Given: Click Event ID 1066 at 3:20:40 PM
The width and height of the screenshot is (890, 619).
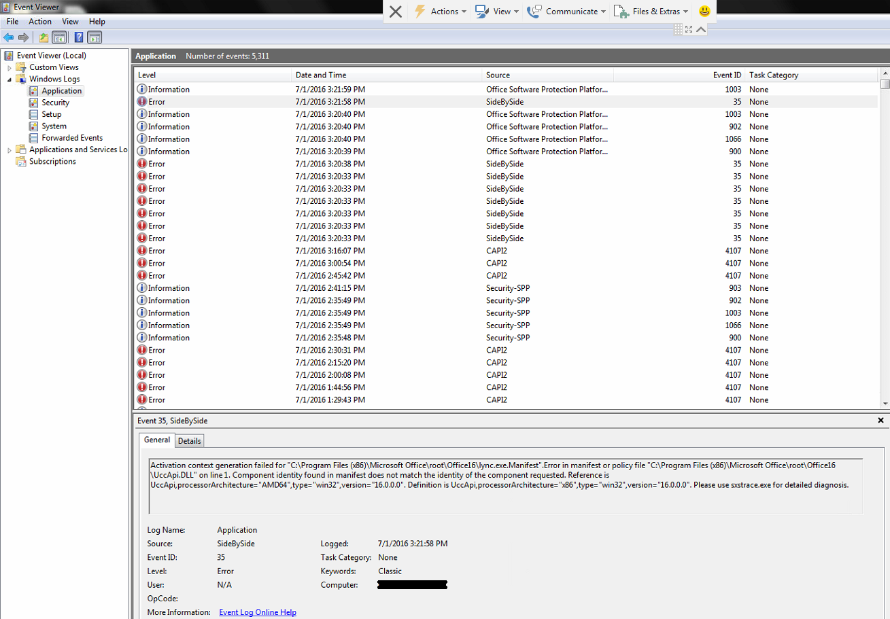Looking at the screenshot, I should (x=732, y=139).
